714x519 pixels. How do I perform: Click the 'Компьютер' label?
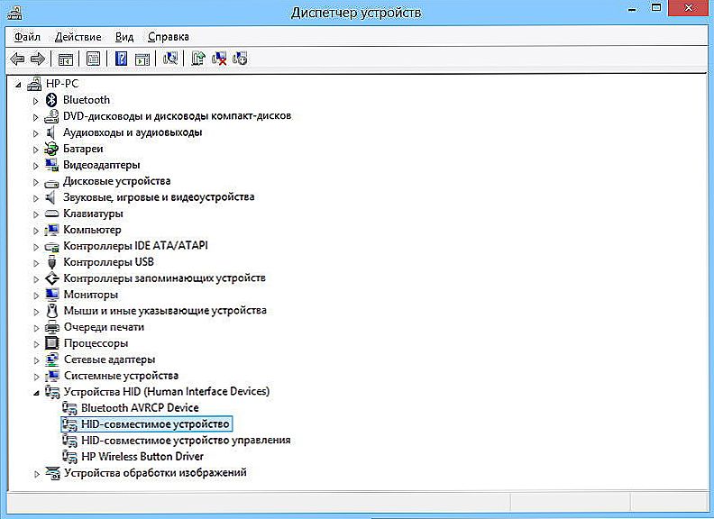[92, 230]
